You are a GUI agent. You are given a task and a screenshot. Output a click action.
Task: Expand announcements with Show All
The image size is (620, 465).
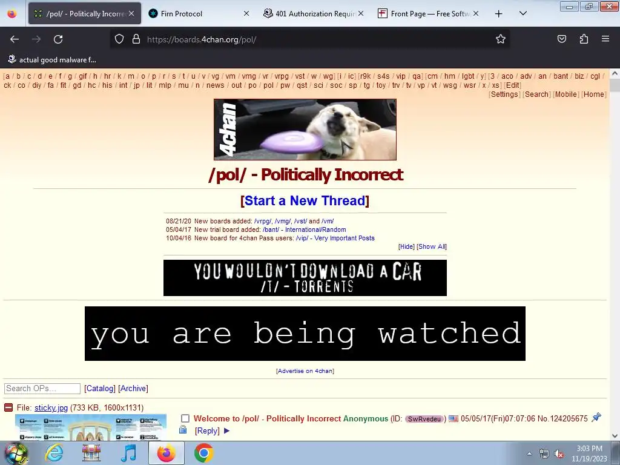point(431,246)
